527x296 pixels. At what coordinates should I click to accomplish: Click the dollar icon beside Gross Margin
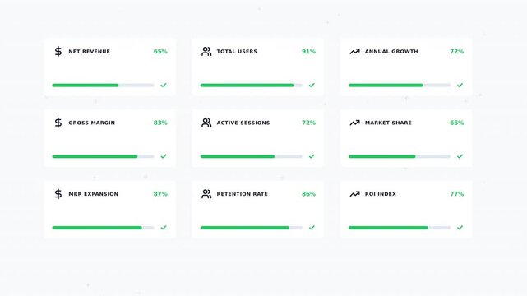point(58,123)
